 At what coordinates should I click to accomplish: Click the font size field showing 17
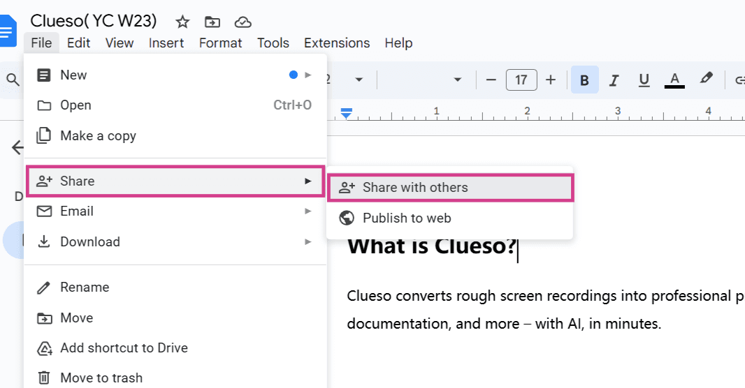[x=521, y=80]
